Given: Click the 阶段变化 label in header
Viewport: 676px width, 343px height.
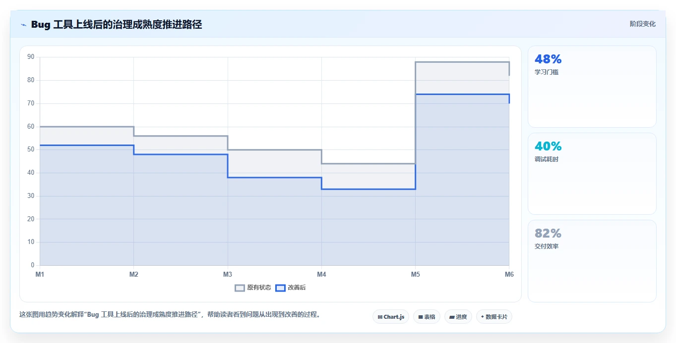Looking at the screenshot, I should tap(643, 24).
